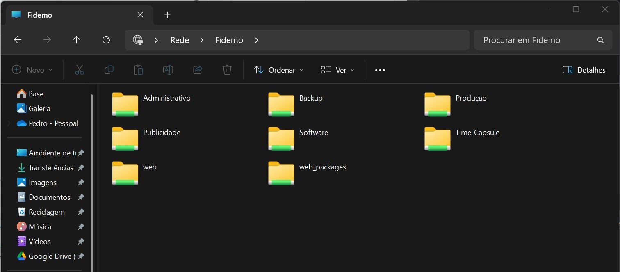Click the Cut scissors icon

(x=80, y=70)
